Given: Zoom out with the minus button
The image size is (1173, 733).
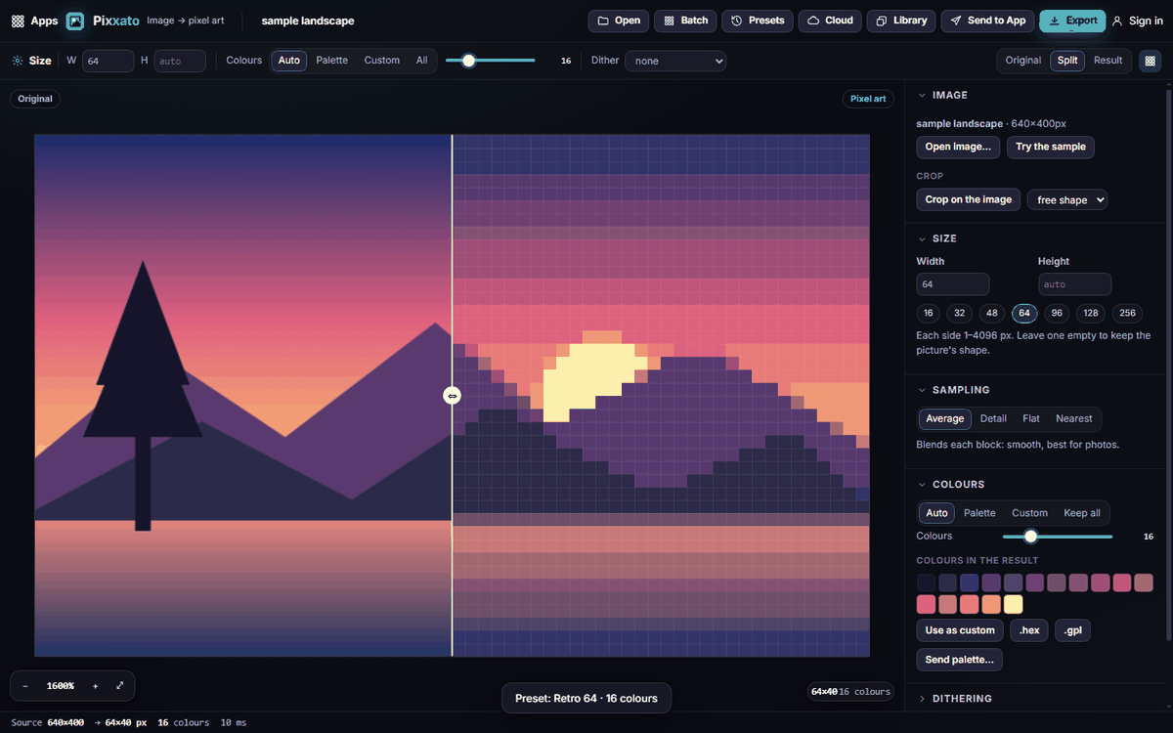Looking at the screenshot, I should coord(25,686).
